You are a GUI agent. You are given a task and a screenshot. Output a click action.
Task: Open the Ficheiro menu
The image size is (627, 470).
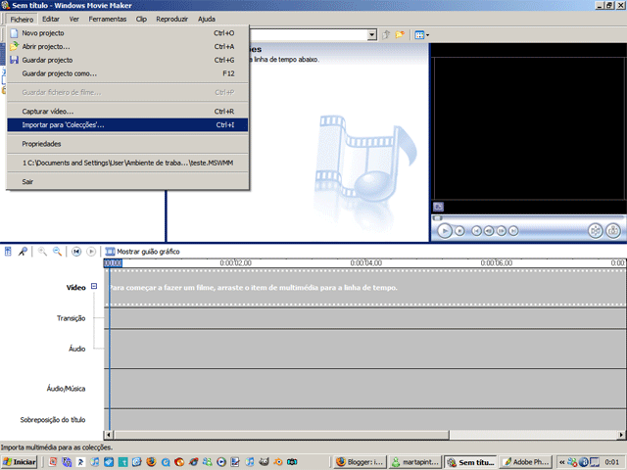click(x=22, y=20)
